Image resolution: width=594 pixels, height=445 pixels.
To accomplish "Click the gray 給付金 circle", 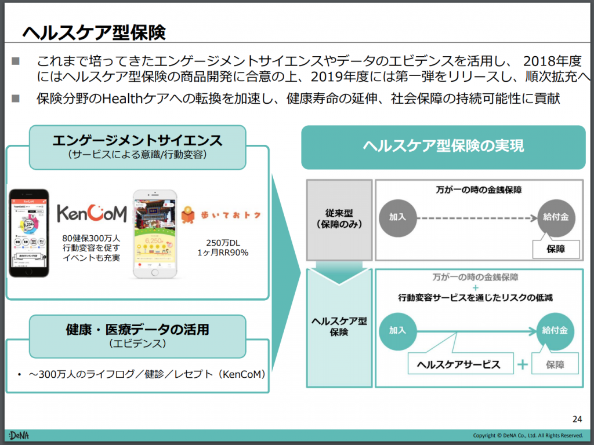I will point(556,218).
